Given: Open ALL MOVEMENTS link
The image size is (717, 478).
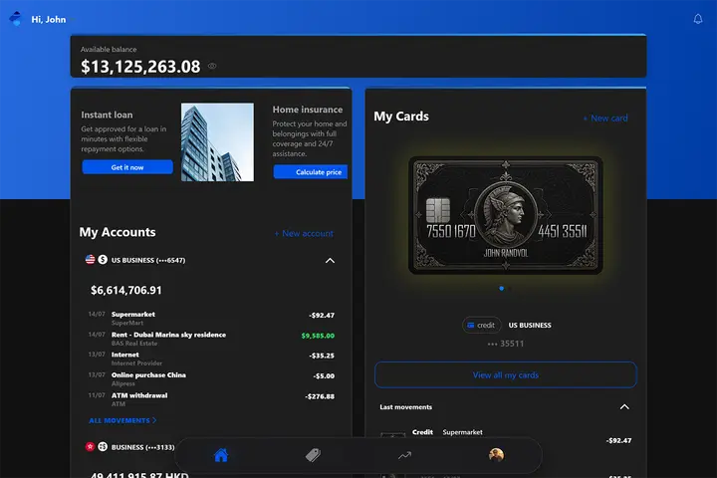Looking at the screenshot, I should pyautogui.click(x=122, y=420).
